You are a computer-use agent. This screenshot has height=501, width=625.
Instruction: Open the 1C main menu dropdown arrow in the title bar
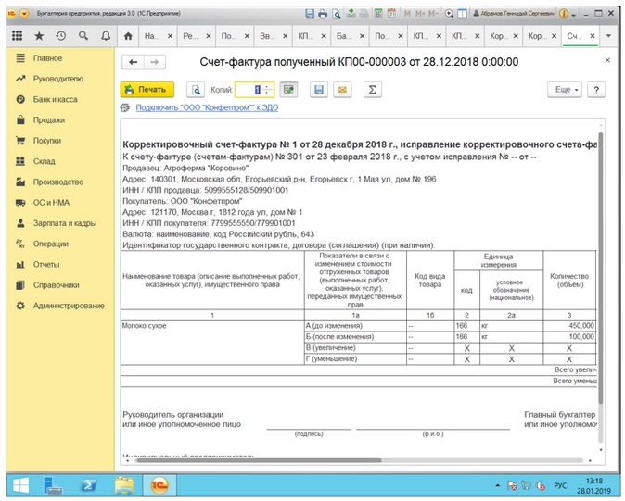(x=24, y=14)
